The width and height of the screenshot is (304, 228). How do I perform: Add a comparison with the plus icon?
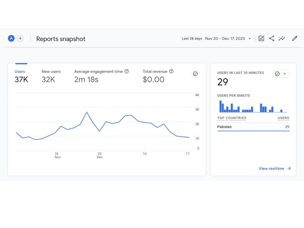[x=20, y=38]
